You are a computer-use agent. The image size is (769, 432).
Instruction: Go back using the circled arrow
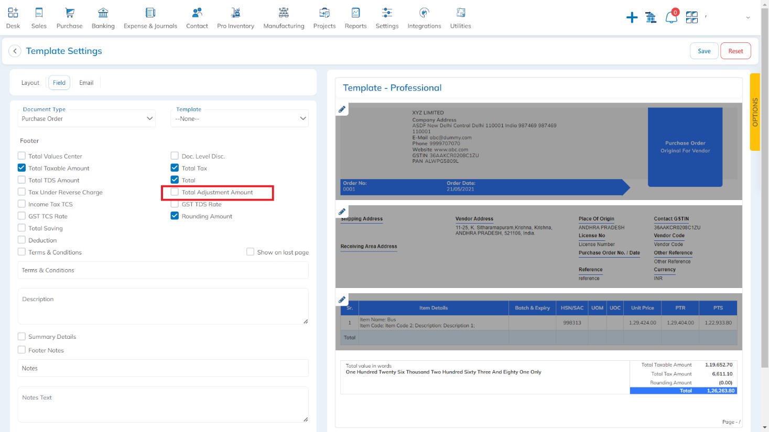15,51
